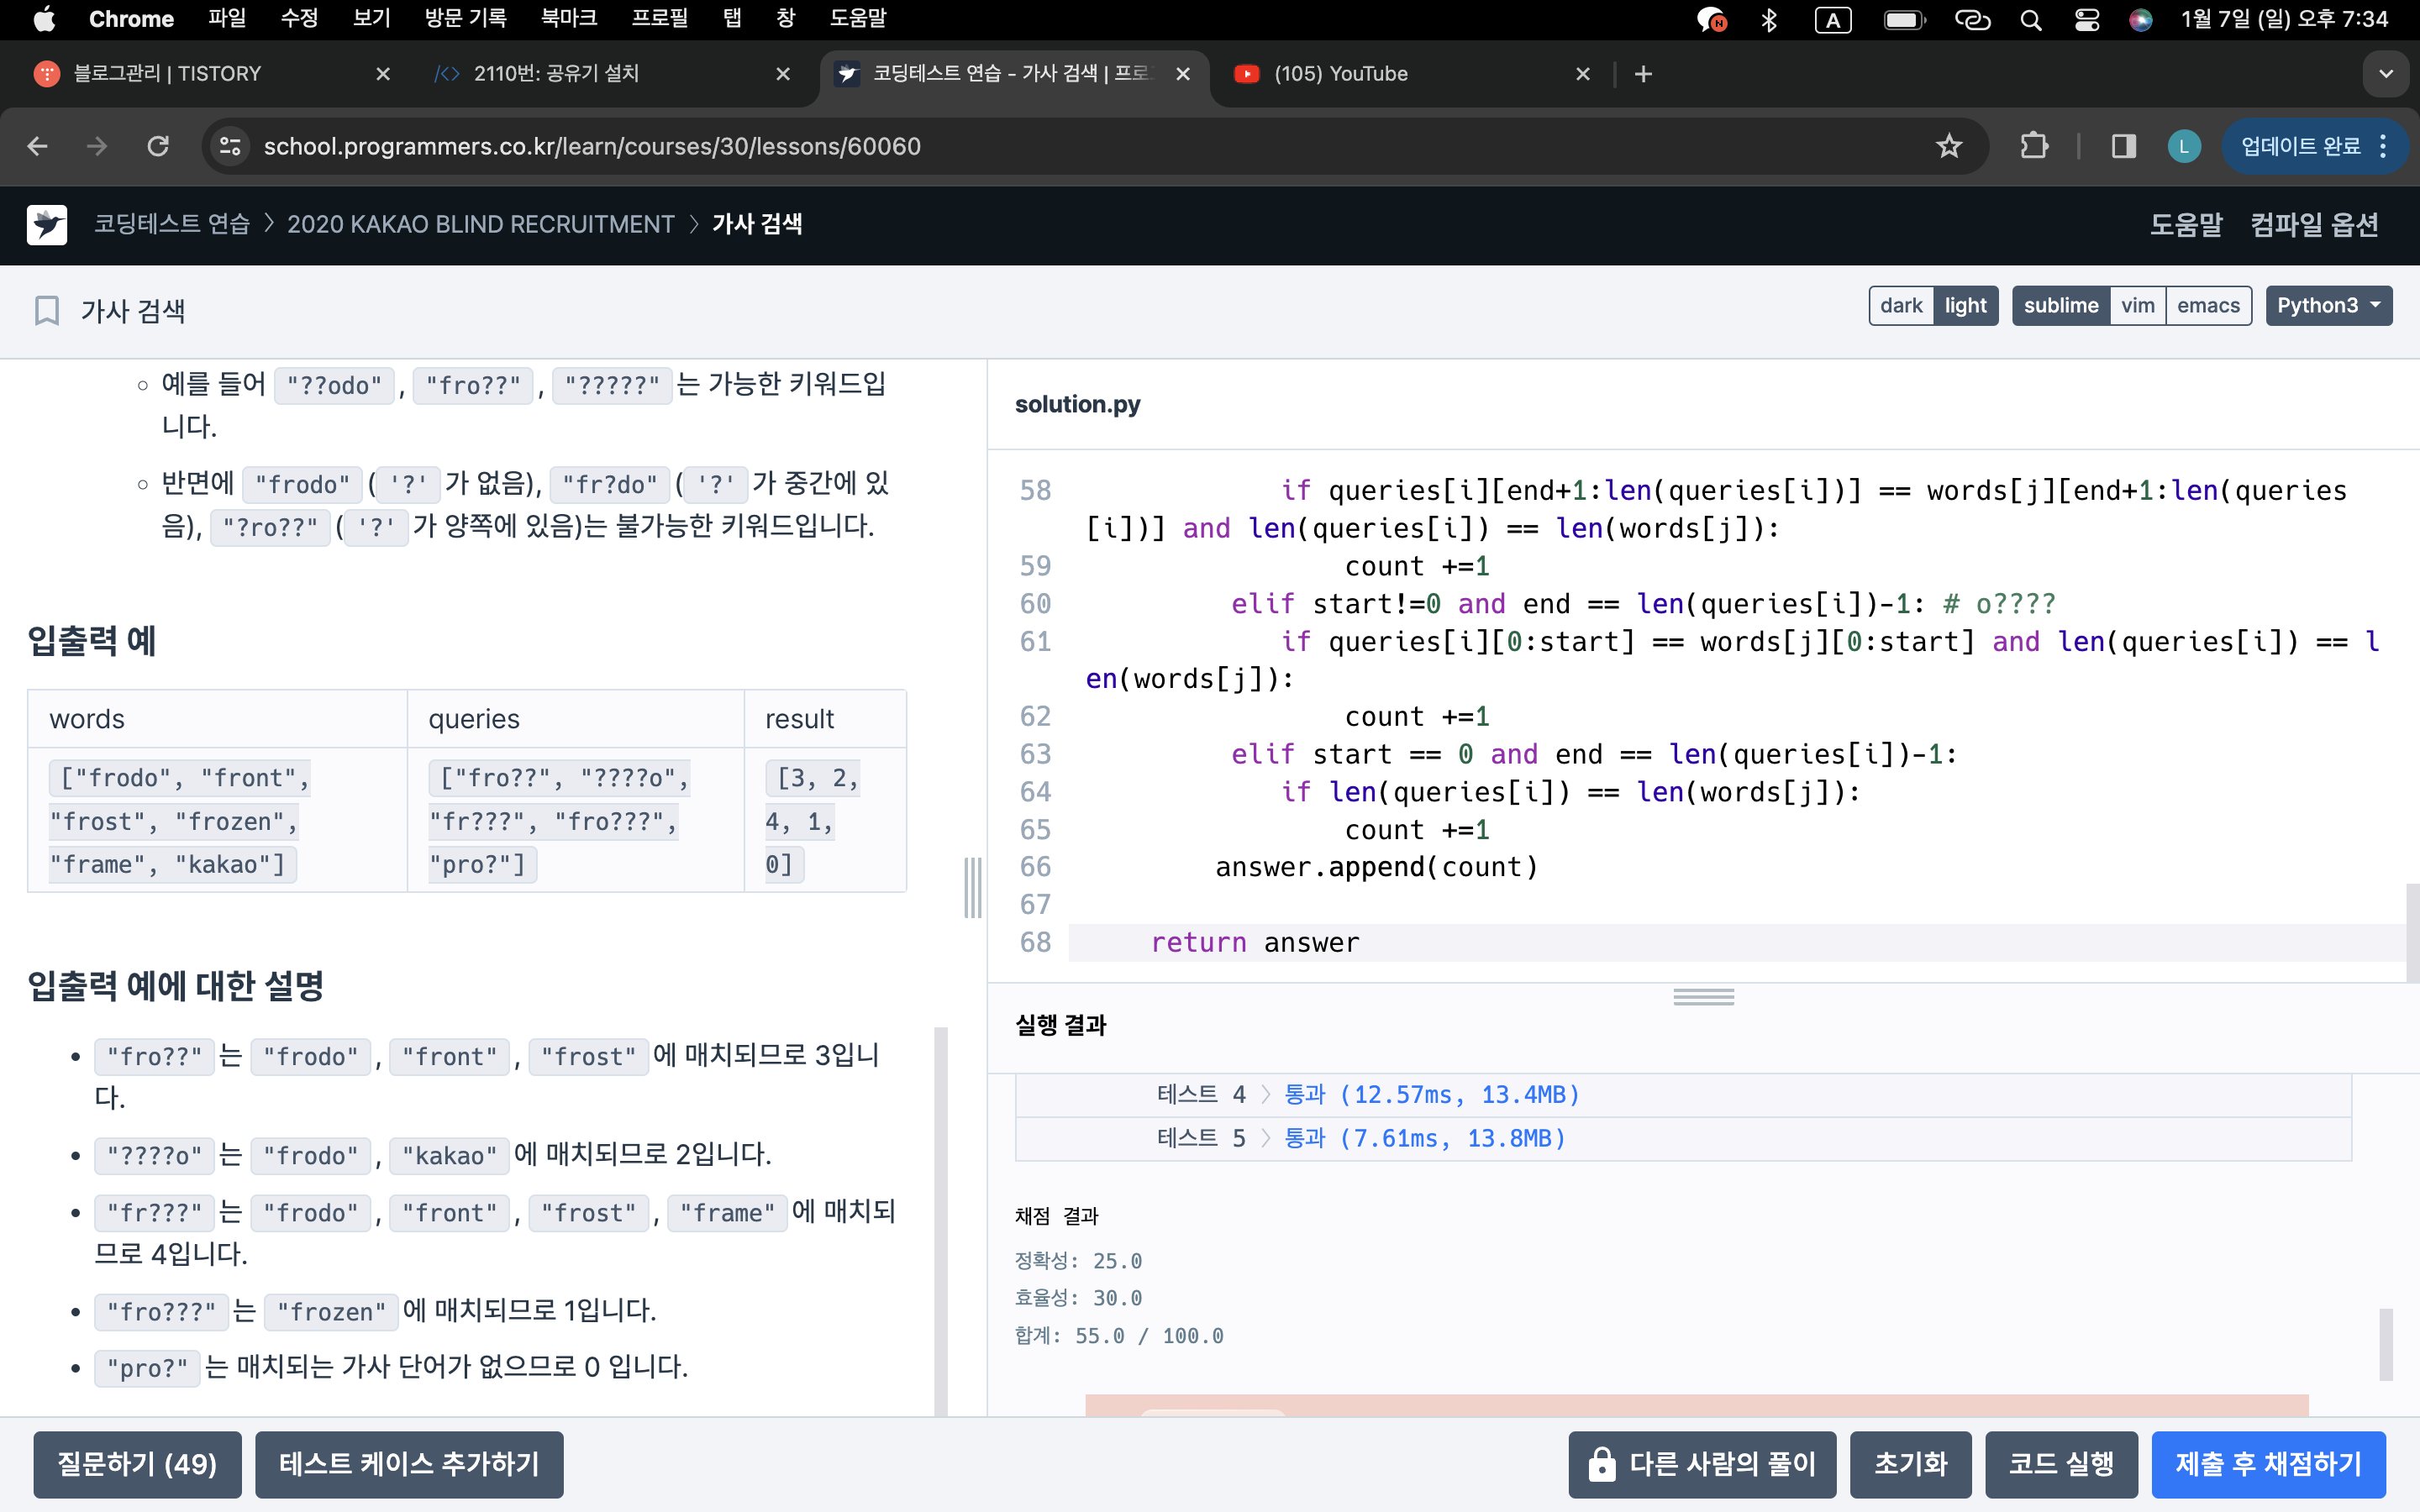Click 제출 후 채점하기 button

2268,1464
